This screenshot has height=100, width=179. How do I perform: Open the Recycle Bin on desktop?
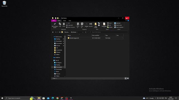pyautogui.click(x=4, y=4)
